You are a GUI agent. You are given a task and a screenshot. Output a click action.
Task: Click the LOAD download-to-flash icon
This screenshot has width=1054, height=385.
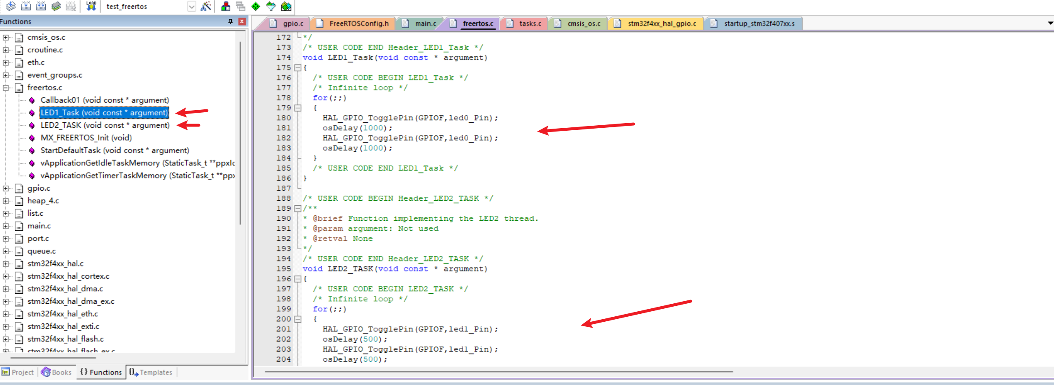tap(91, 6)
